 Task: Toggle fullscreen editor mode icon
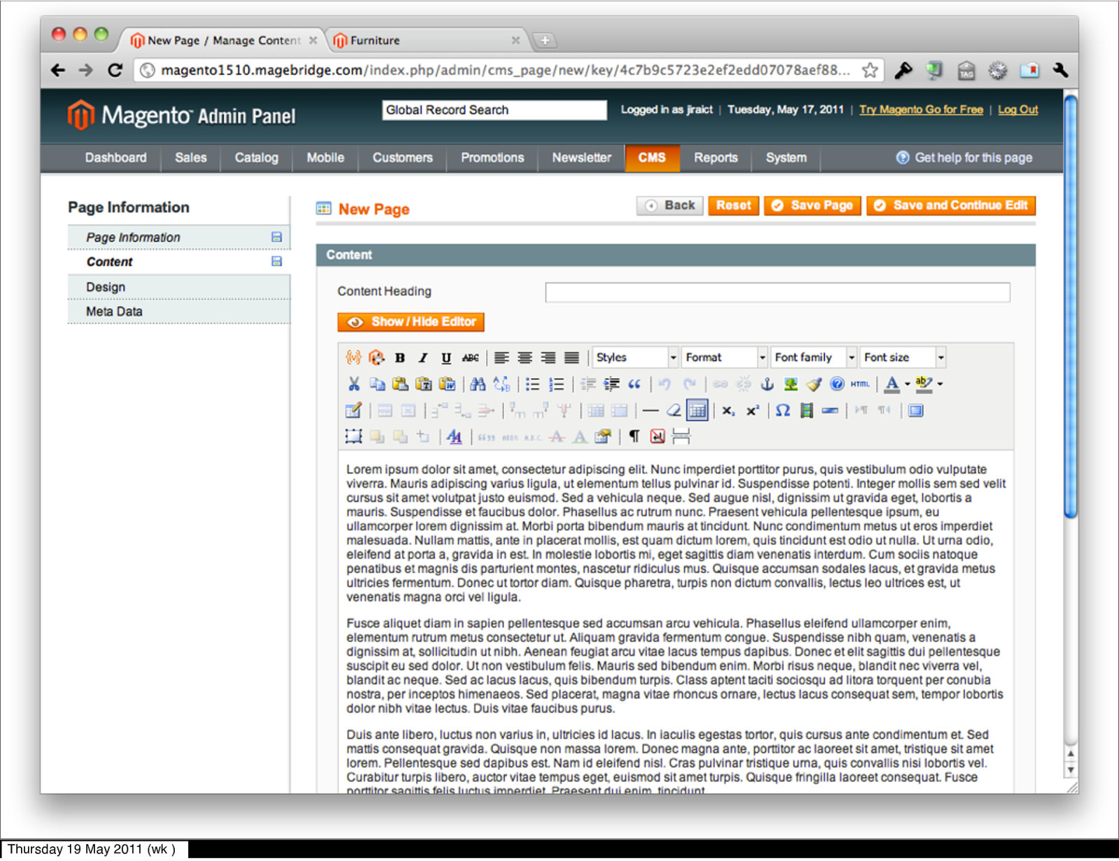[915, 410]
